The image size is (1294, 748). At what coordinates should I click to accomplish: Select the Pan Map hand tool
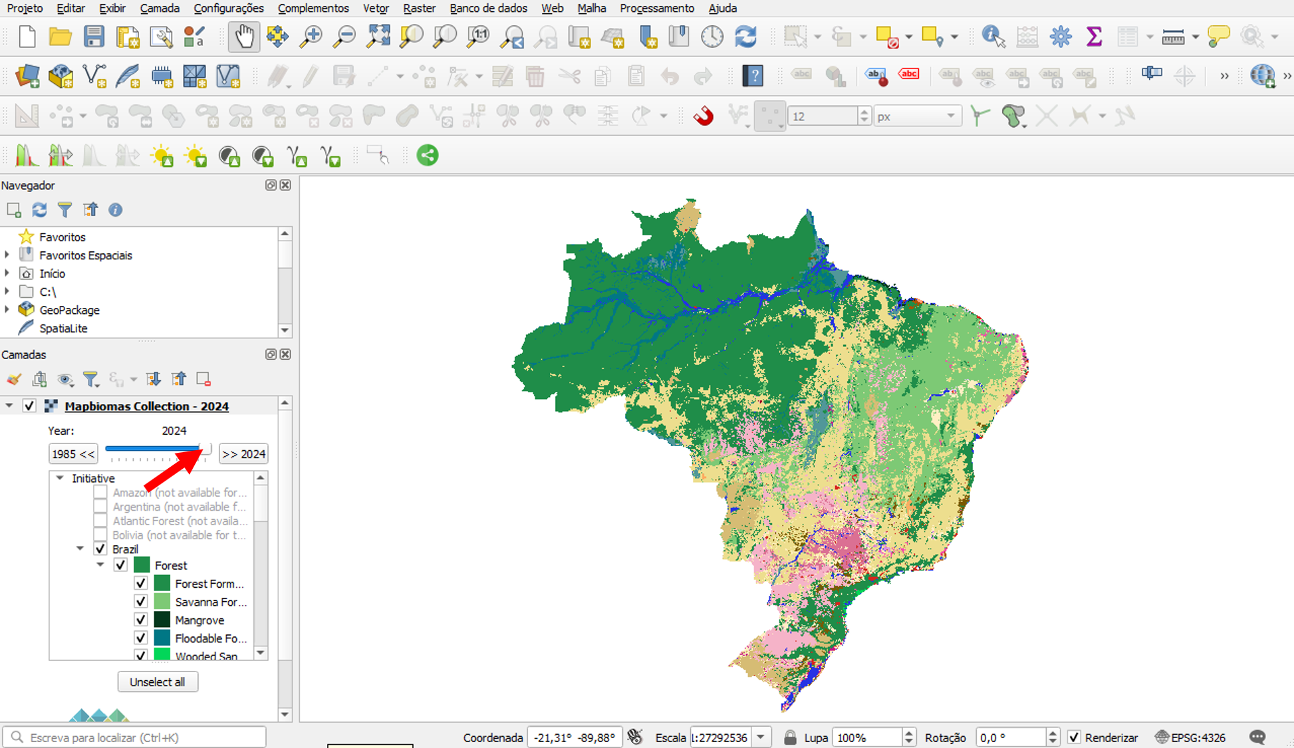244,36
